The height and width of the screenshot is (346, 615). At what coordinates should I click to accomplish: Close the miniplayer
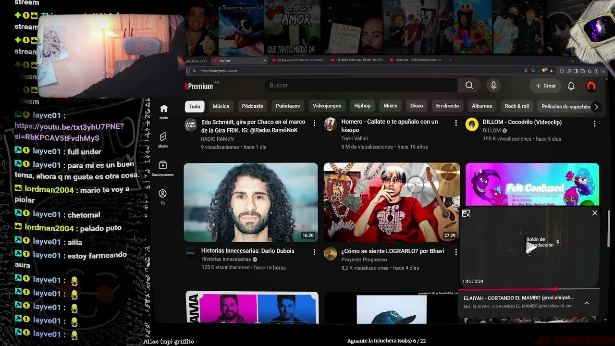(595, 213)
